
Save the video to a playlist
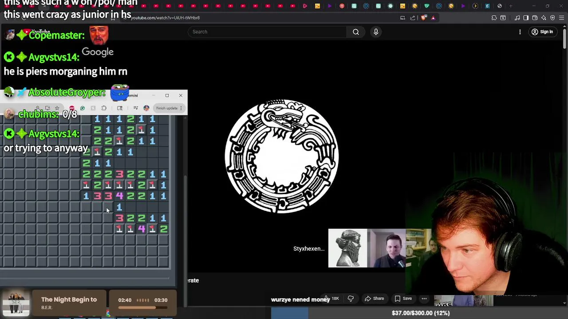click(403, 299)
